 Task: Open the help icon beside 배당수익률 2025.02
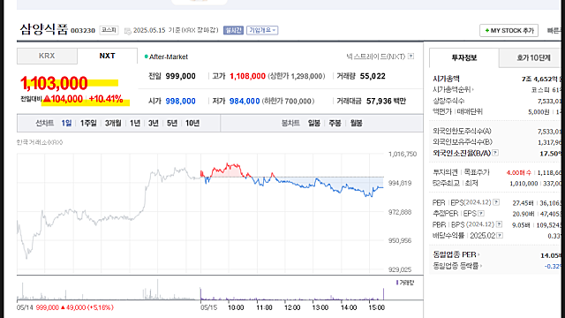[500, 236]
